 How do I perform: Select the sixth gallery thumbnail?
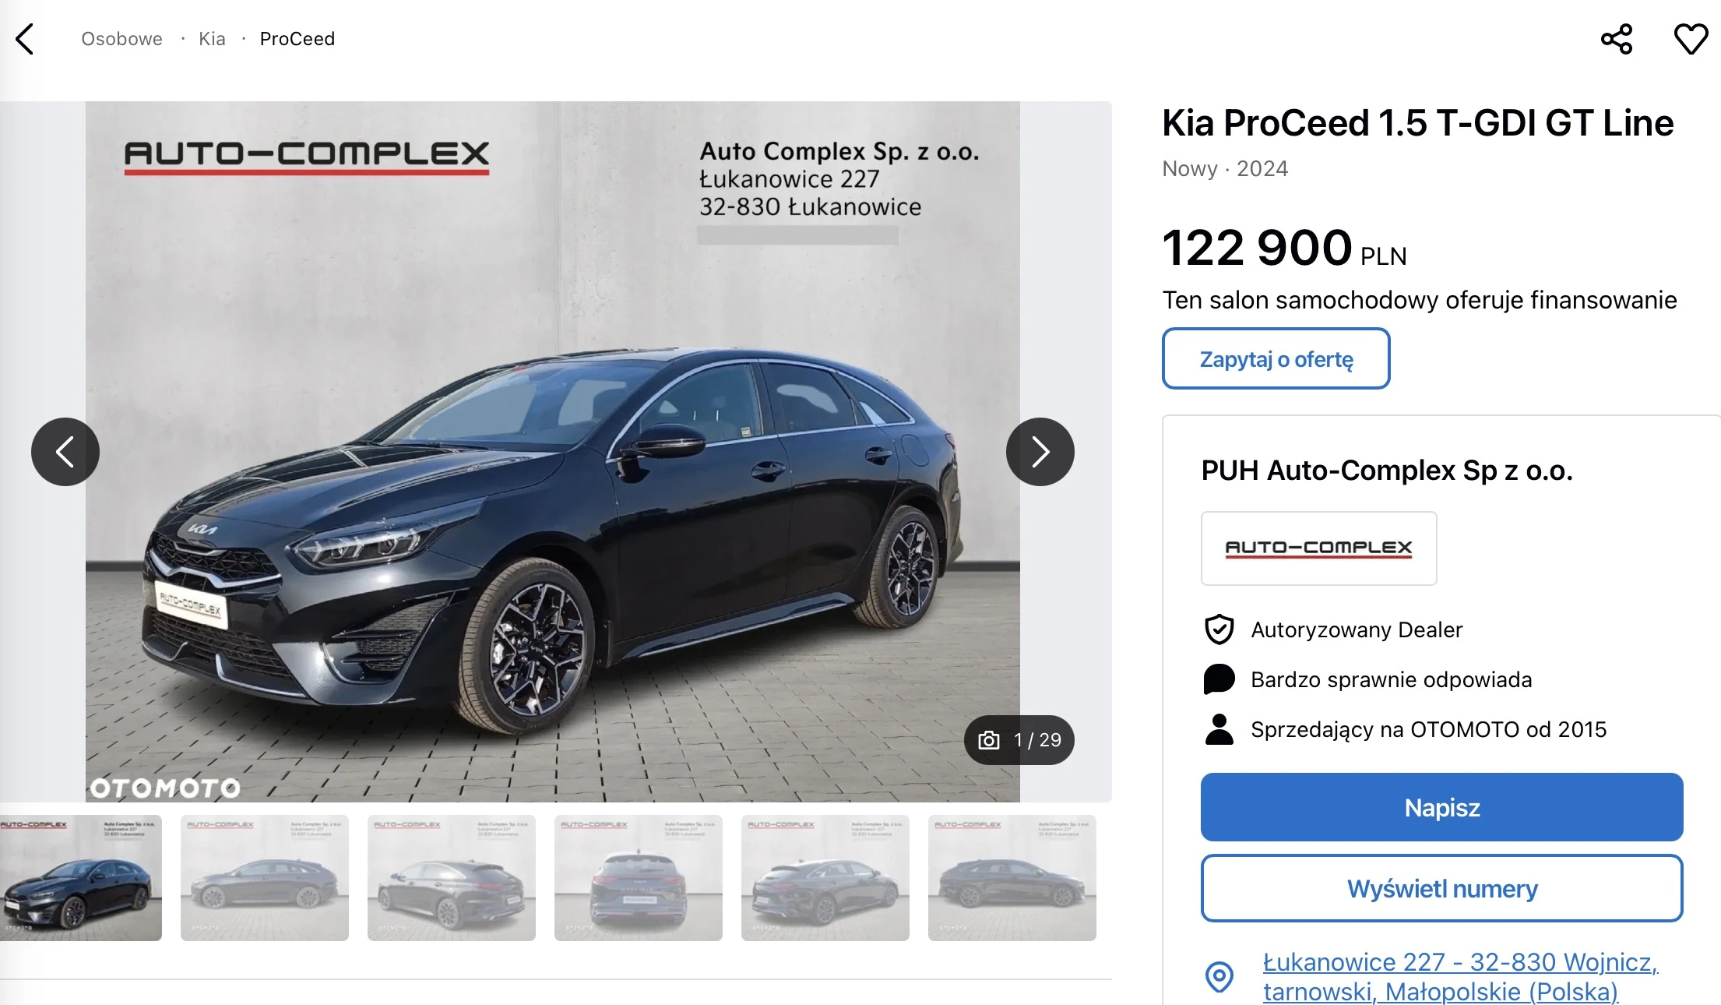point(1012,878)
